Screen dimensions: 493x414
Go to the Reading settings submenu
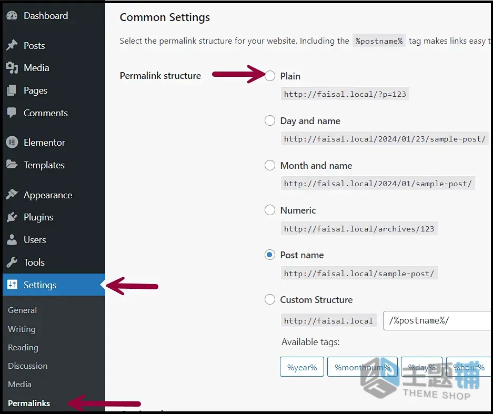pyautogui.click(x=23, y=348)
